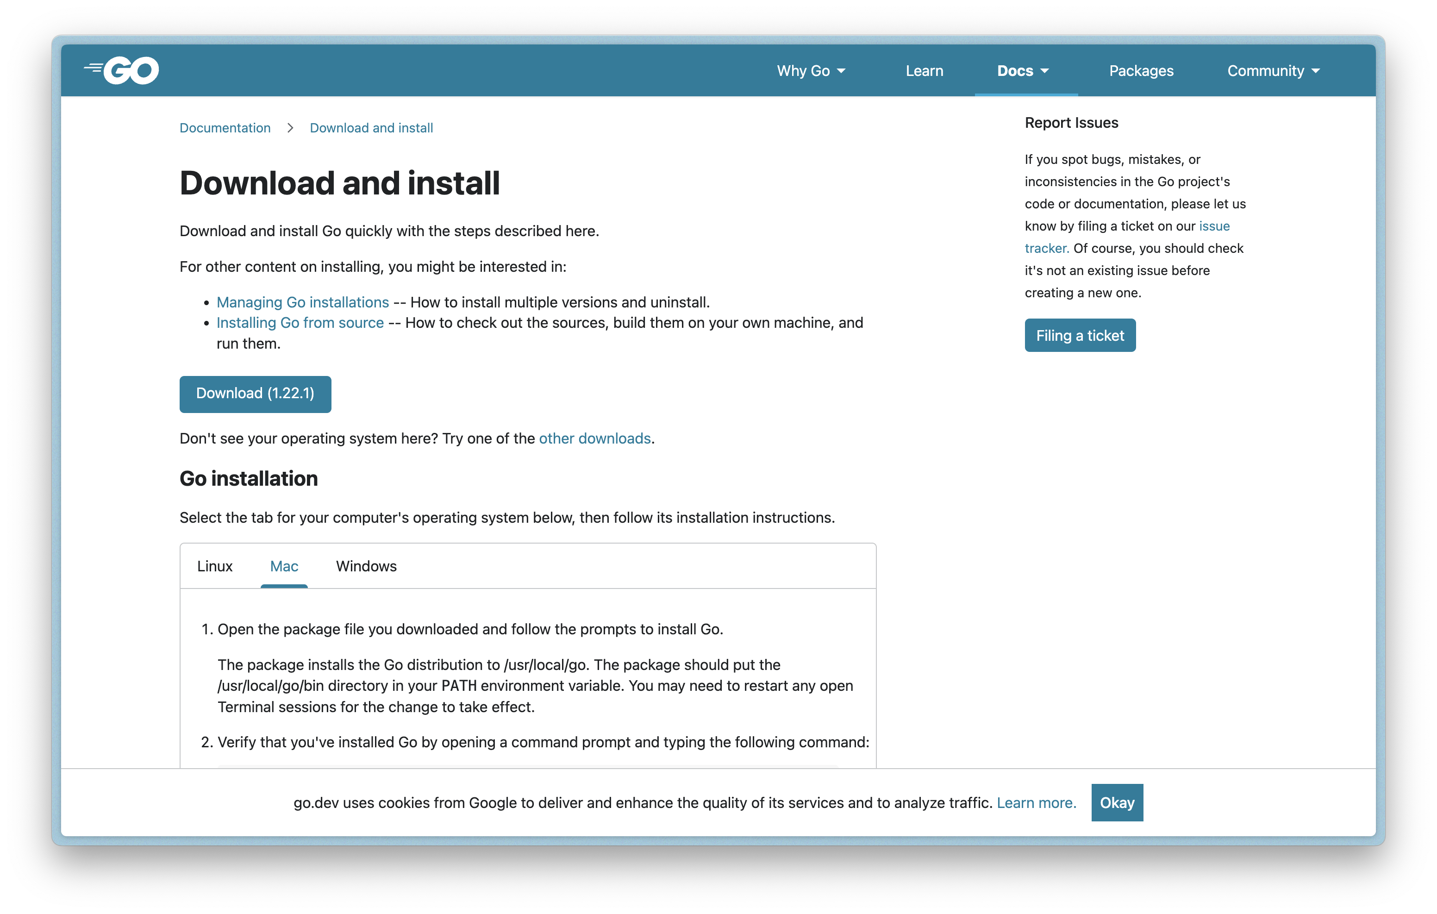The image size is (1437, 914).
Task: Expand the Docs navigation menu
Action: (x=1023, y=71)
